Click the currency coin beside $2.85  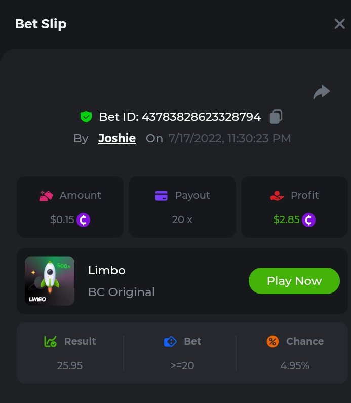pos(308,220)
